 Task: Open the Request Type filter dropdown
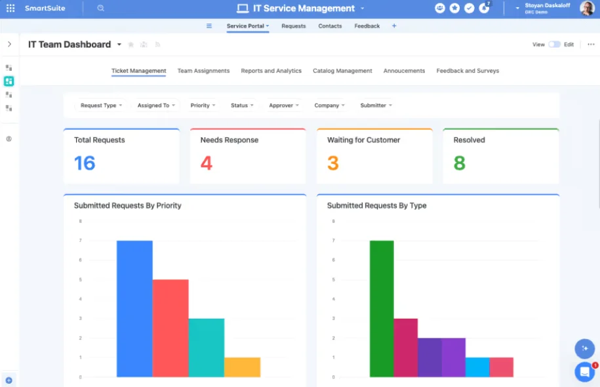[x=102, y=105]
